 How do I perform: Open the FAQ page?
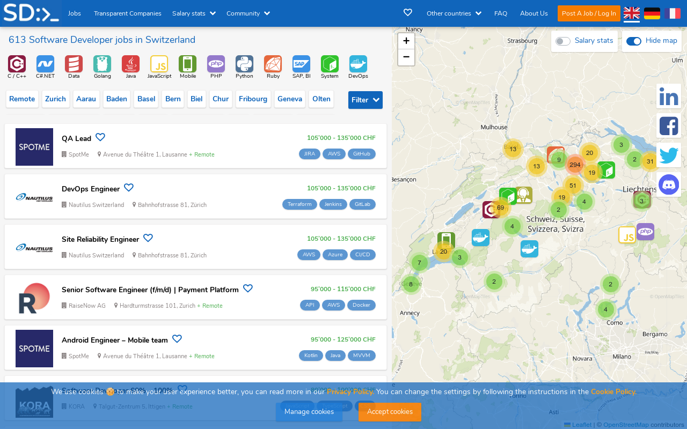501,13
